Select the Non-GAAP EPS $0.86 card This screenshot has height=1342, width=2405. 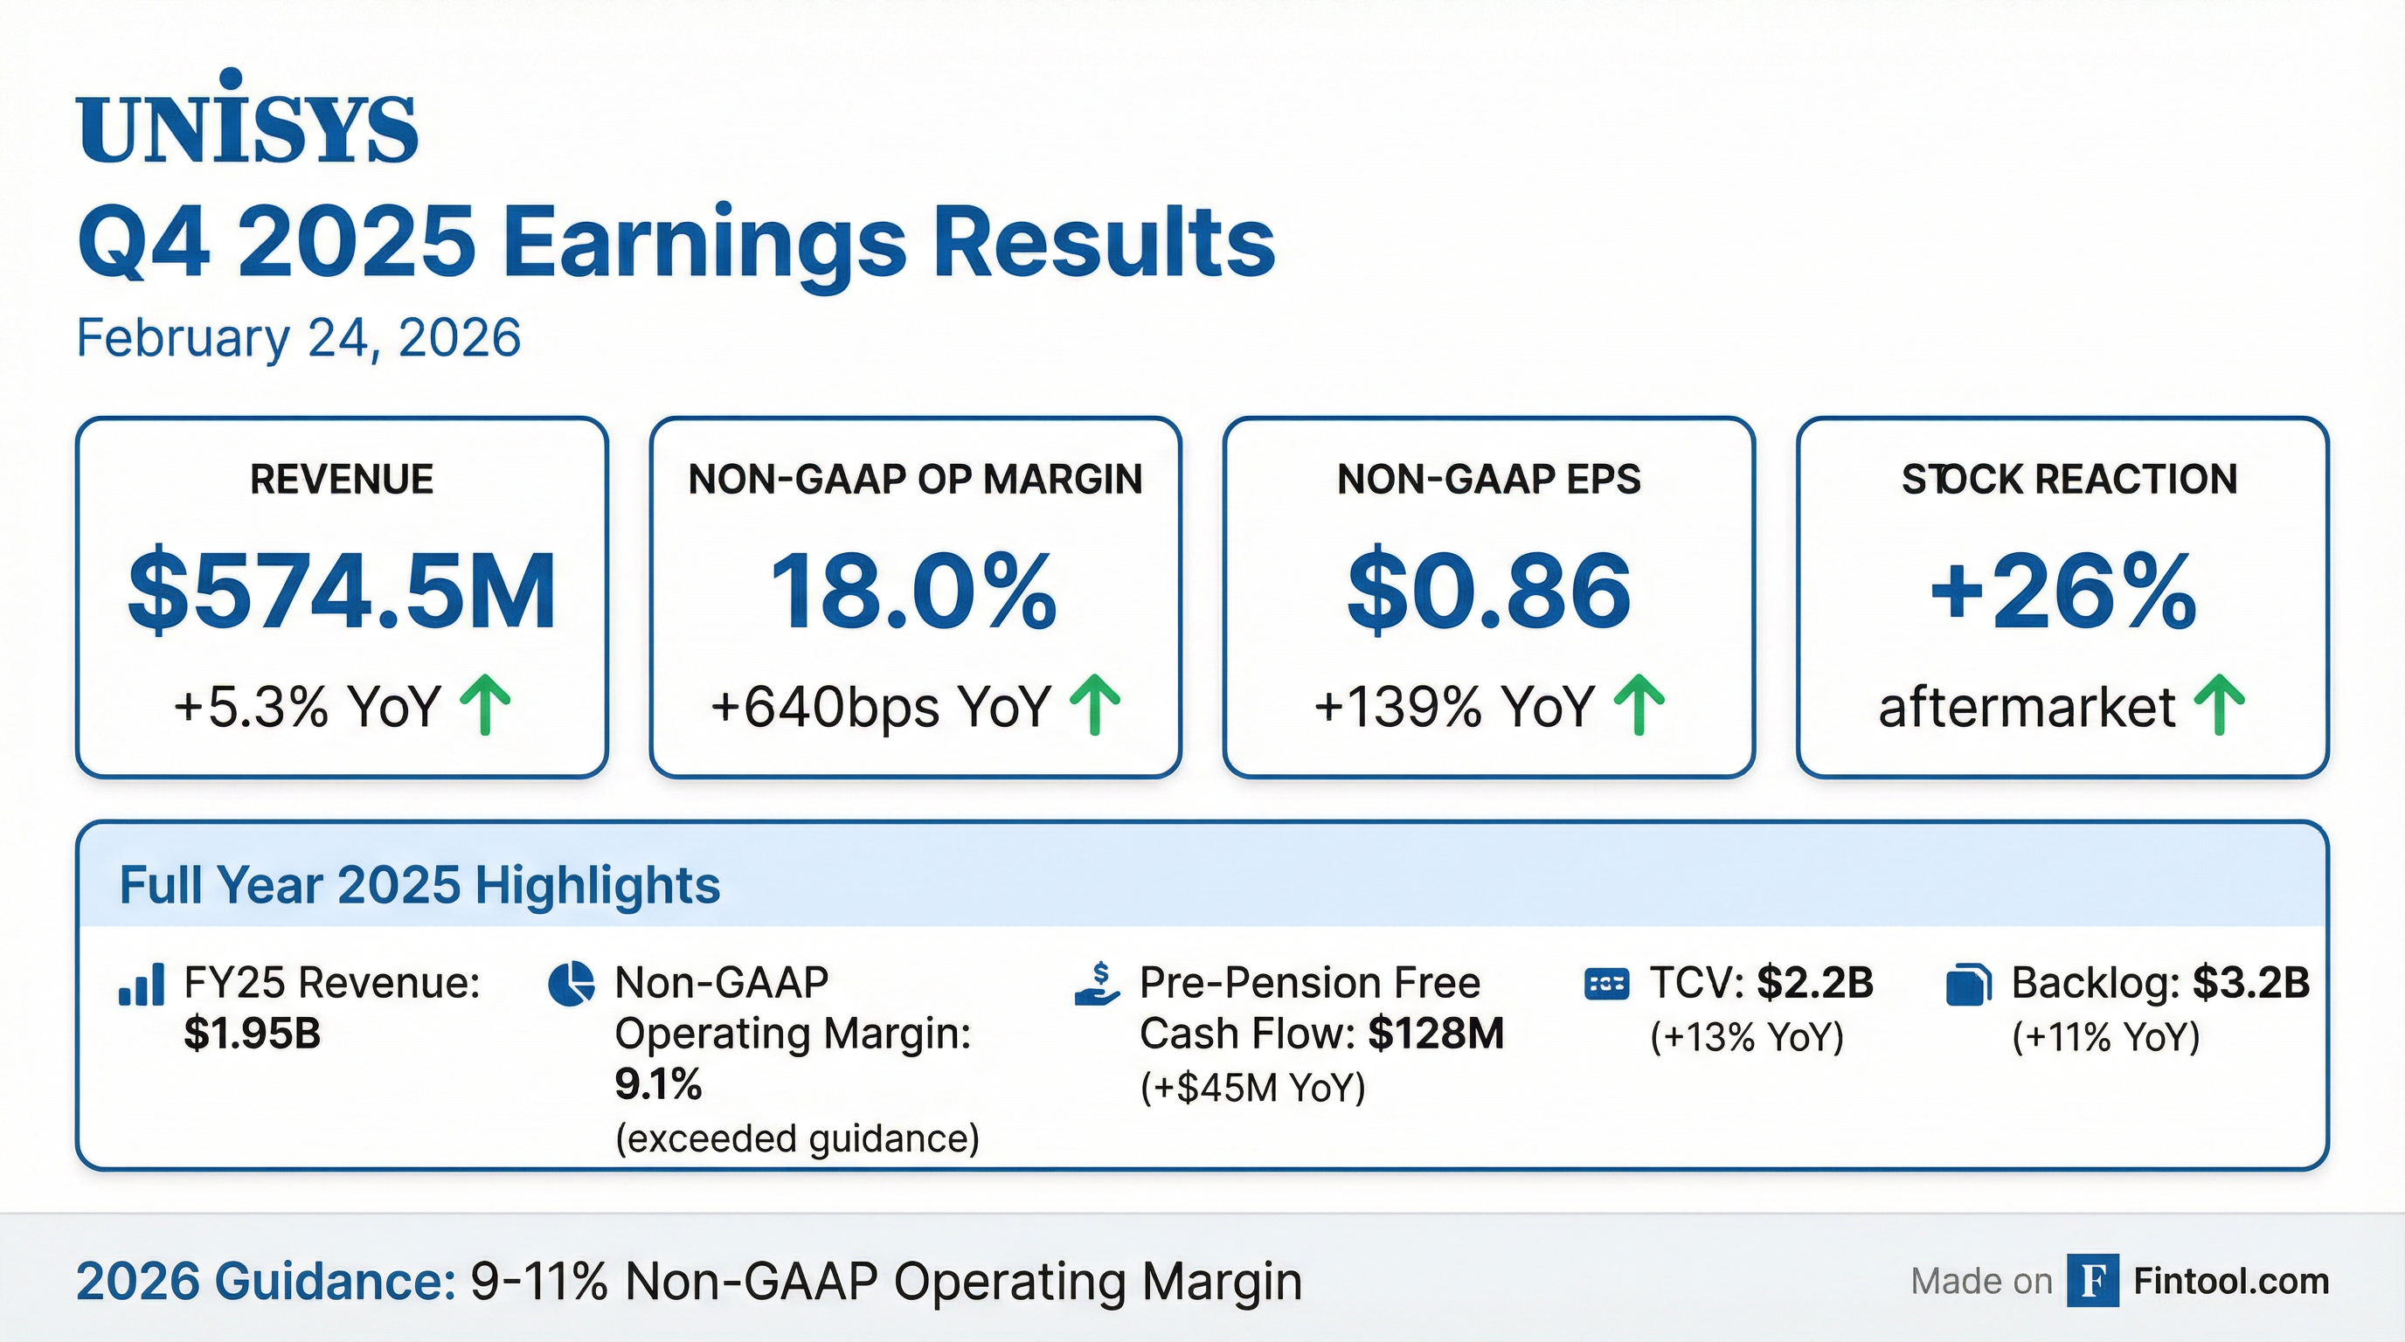click(x=1489, y=598)
